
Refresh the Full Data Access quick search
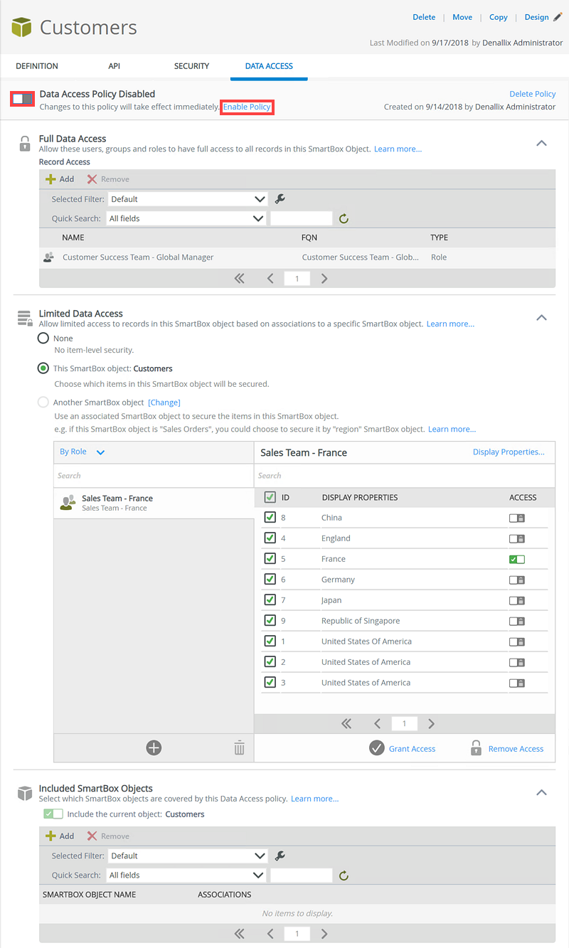344,219
